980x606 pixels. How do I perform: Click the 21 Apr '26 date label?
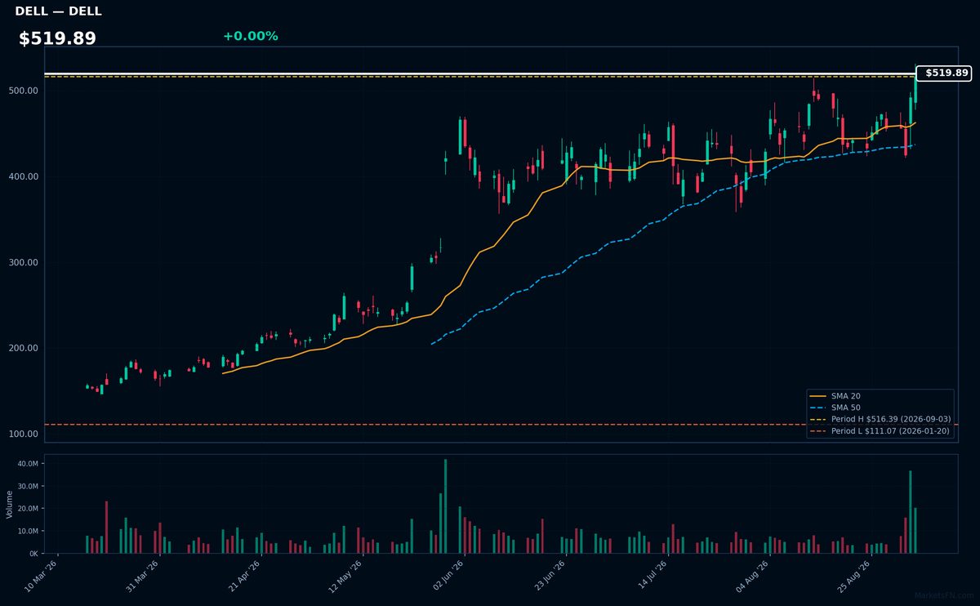pyautogui.click(x=245, y=576)
